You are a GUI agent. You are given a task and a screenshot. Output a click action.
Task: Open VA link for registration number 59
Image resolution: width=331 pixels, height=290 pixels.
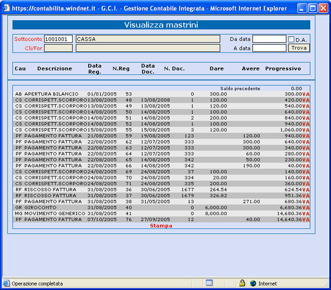[306, 136]
